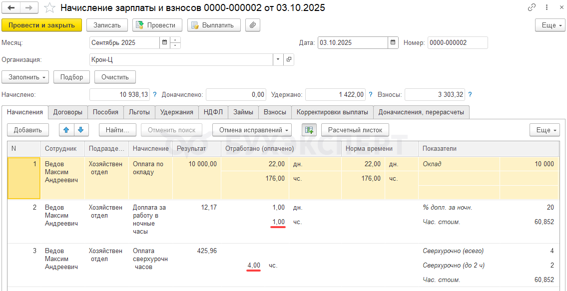Click the forward navigation arrow
The width and height of the screenshot is (567, 291).
(28, 8)
